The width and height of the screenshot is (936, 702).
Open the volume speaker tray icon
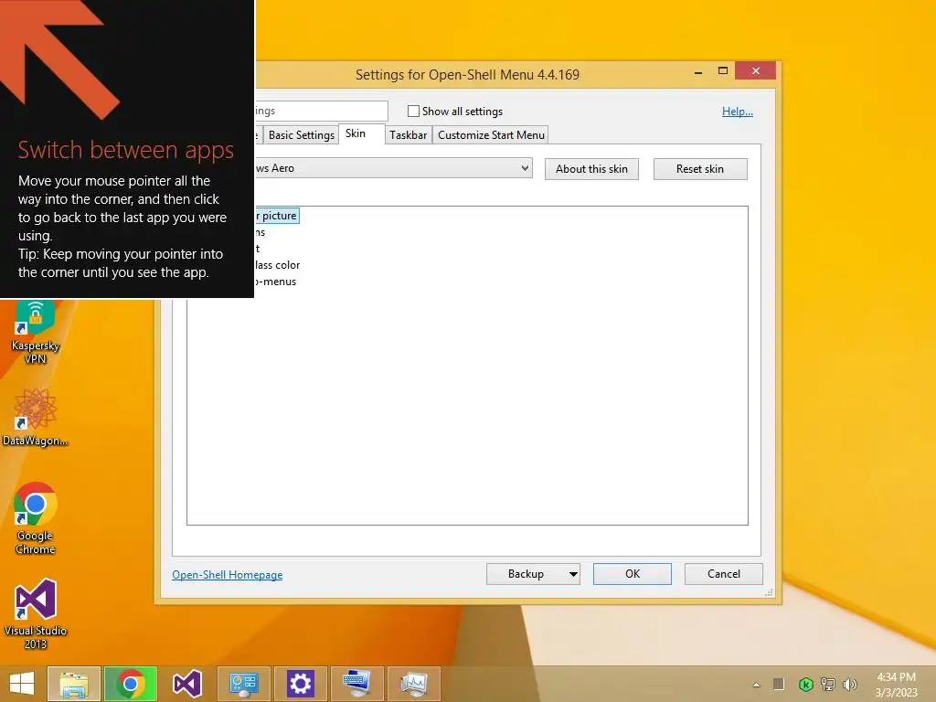[849, 684]
